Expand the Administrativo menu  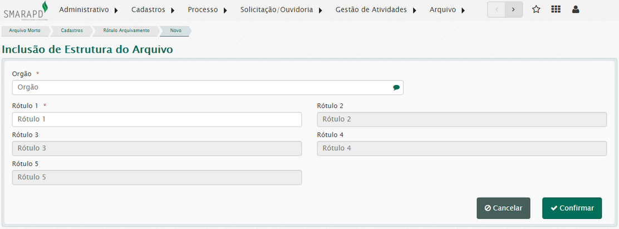coord(89,10)
